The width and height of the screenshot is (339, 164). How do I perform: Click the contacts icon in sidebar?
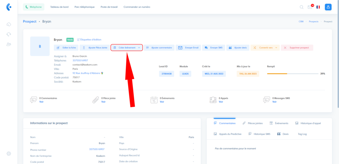(x=9, y=44)
